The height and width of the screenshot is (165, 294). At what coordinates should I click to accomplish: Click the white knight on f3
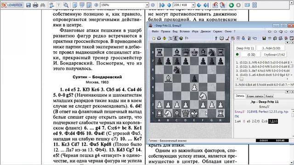click(x=203, y=96)
